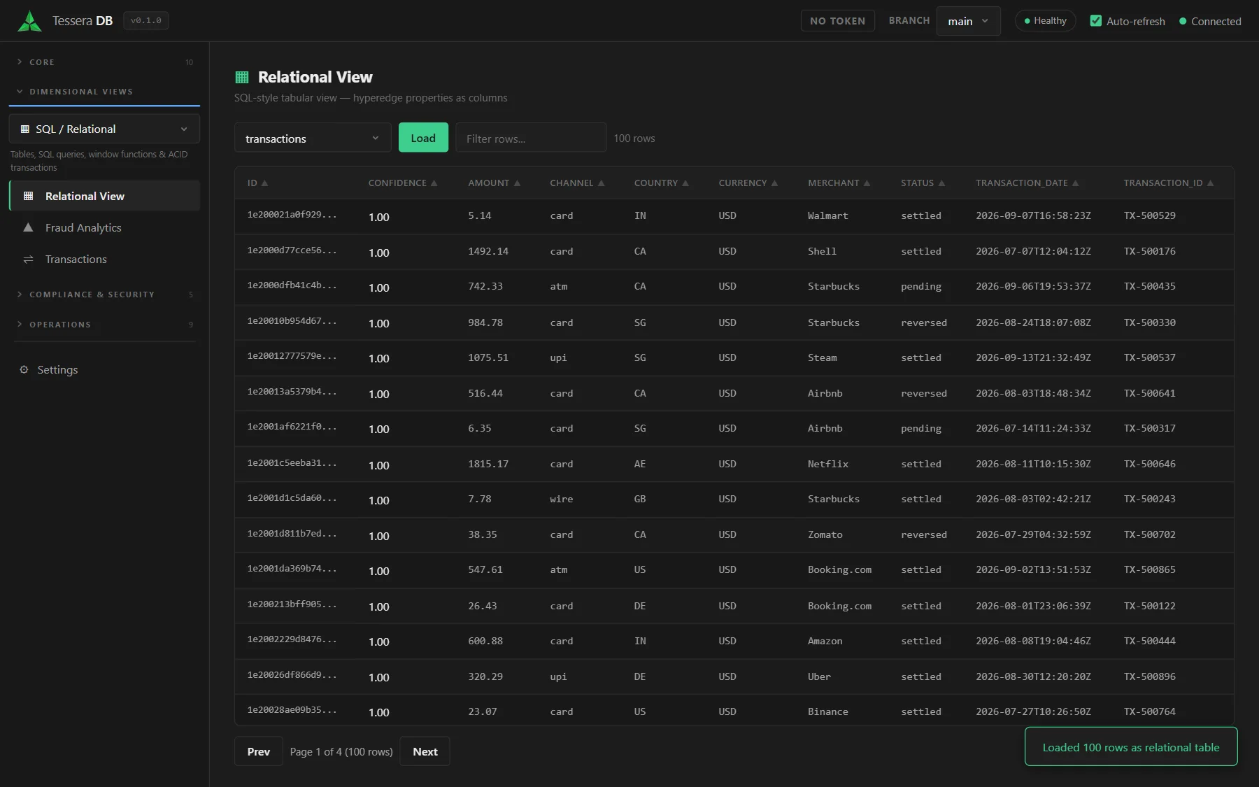
Task: Click the Relational View table icon in sidebar
Action: point(29,197)
